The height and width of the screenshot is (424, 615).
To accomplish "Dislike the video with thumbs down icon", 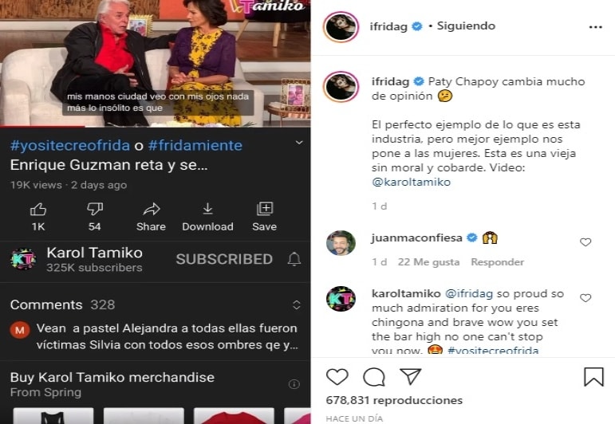I will 95,217.
